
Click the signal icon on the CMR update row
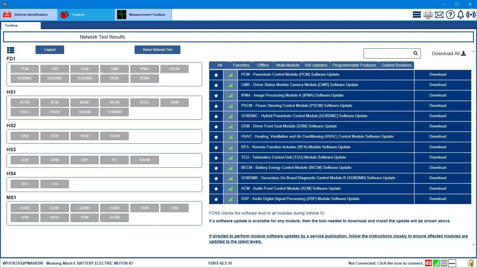[230, 85]
